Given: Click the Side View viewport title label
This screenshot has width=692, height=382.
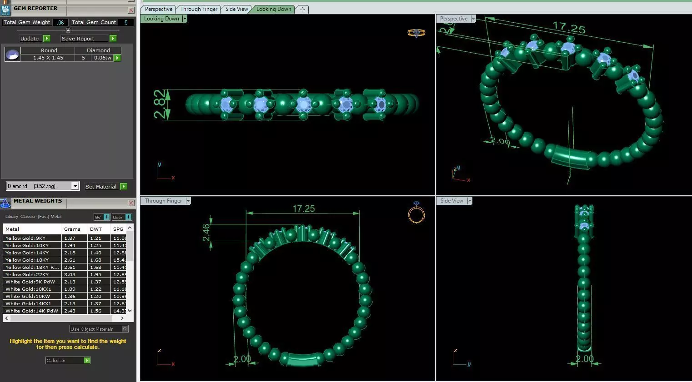Looking at the screenshot, I should 451,201.
